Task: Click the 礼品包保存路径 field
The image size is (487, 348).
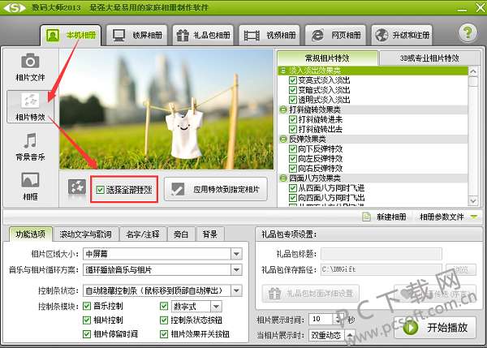Action: coord(381,269)
